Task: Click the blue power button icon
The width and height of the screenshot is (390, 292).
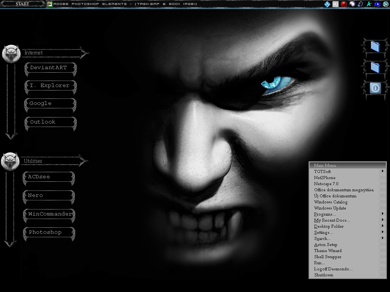Action: tap(375, 88)
